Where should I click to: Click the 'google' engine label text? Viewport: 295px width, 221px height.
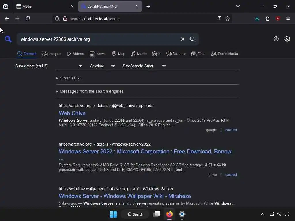pos(211,130)
